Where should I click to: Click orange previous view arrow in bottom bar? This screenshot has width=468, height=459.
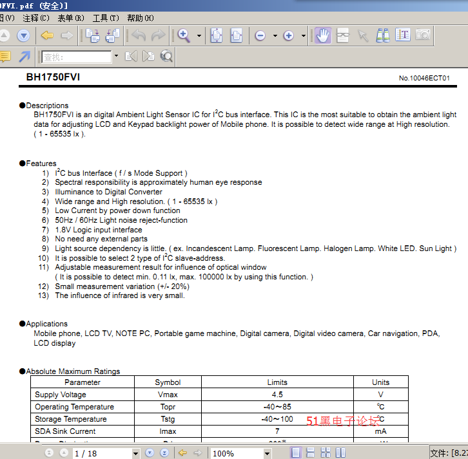click(182, 453)
